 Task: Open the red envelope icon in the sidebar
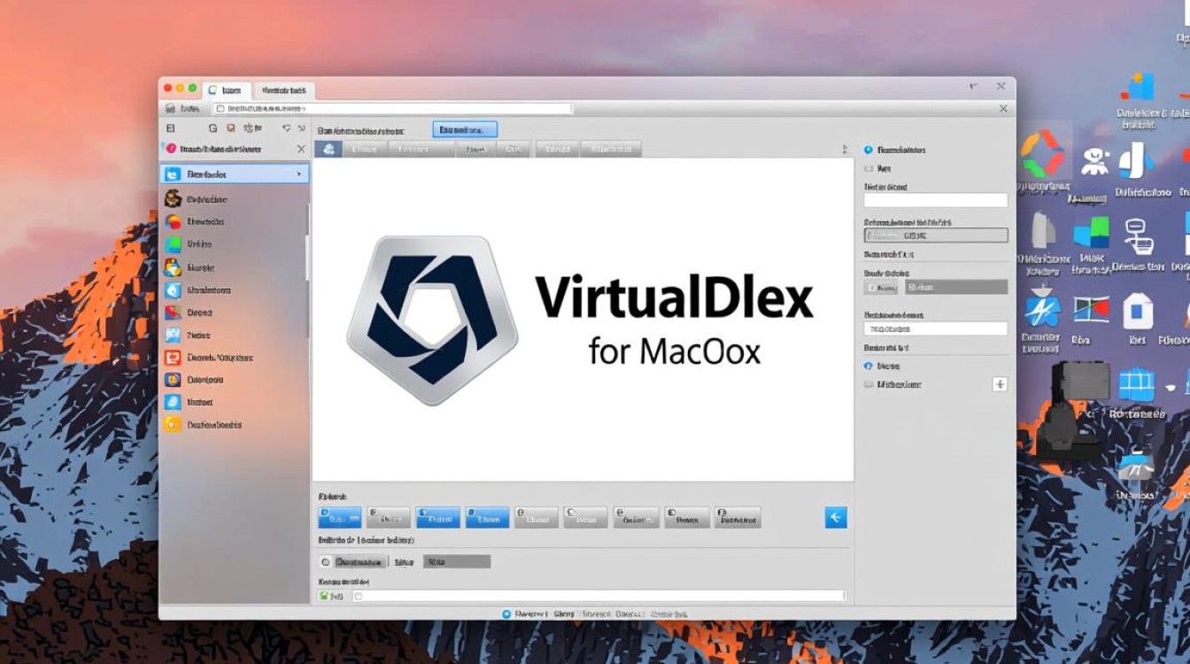[174, 357]
